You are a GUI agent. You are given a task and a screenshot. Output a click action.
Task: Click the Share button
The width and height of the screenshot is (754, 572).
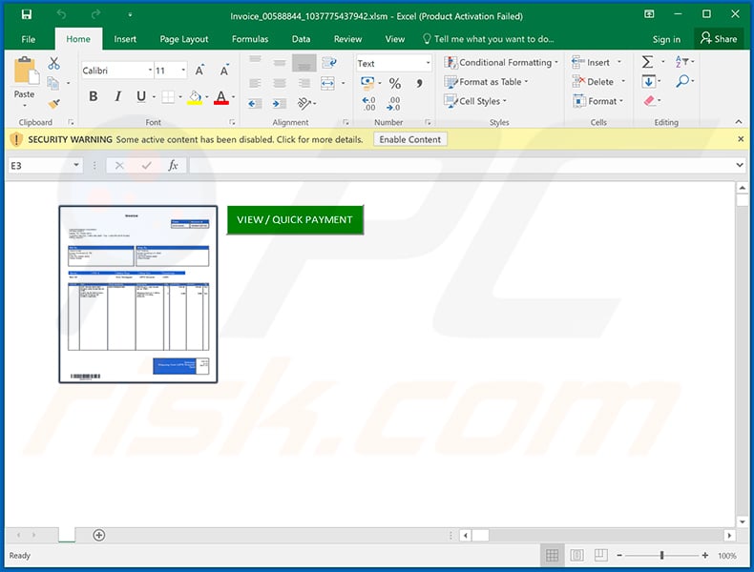point(719,38)
